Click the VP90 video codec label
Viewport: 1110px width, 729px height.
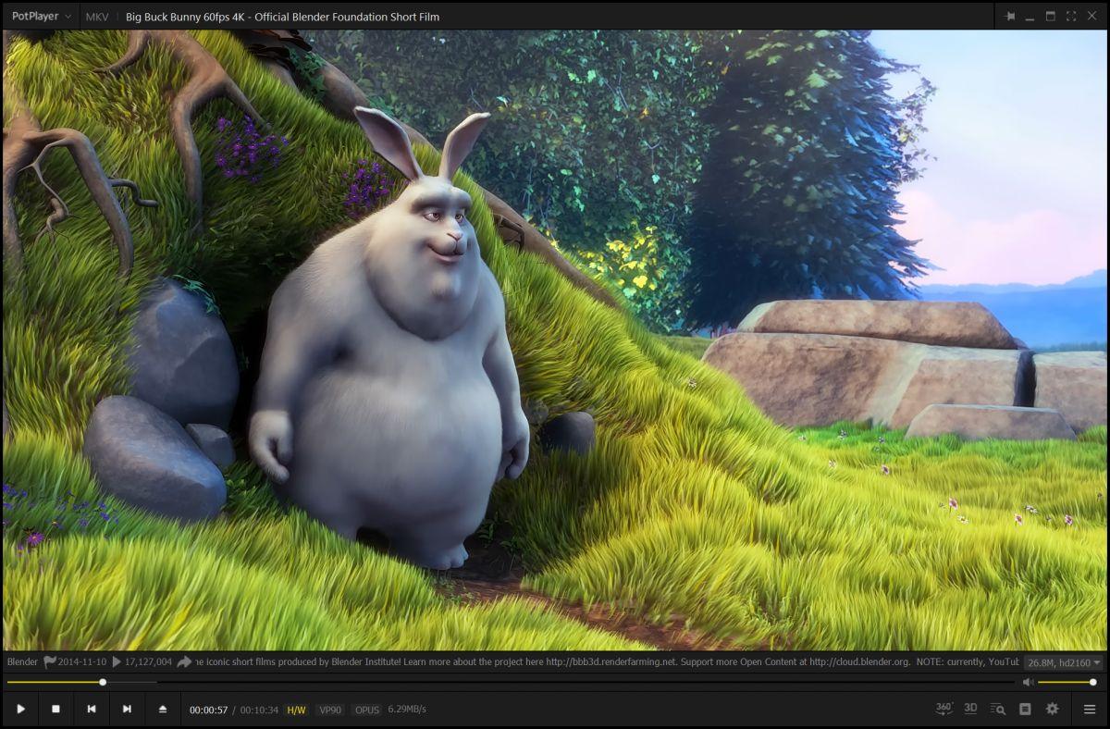330,710
